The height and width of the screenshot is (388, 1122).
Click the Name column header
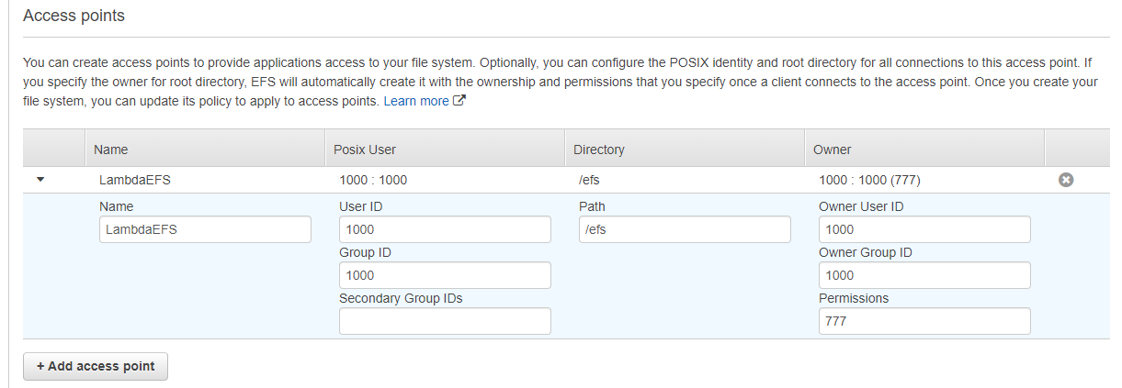(111, 149)
